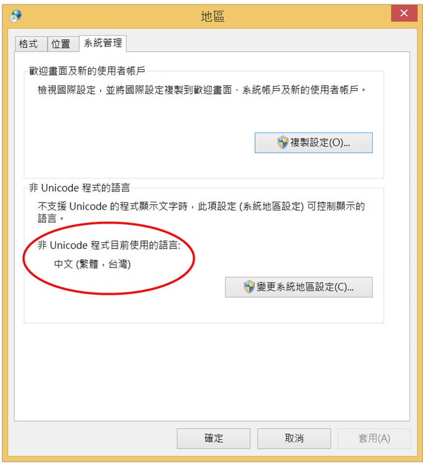The width and height of the screenshot is (423, 463).
Task: Click the shield icon on the 複製設定 button
Action: (x=283, y=143)
